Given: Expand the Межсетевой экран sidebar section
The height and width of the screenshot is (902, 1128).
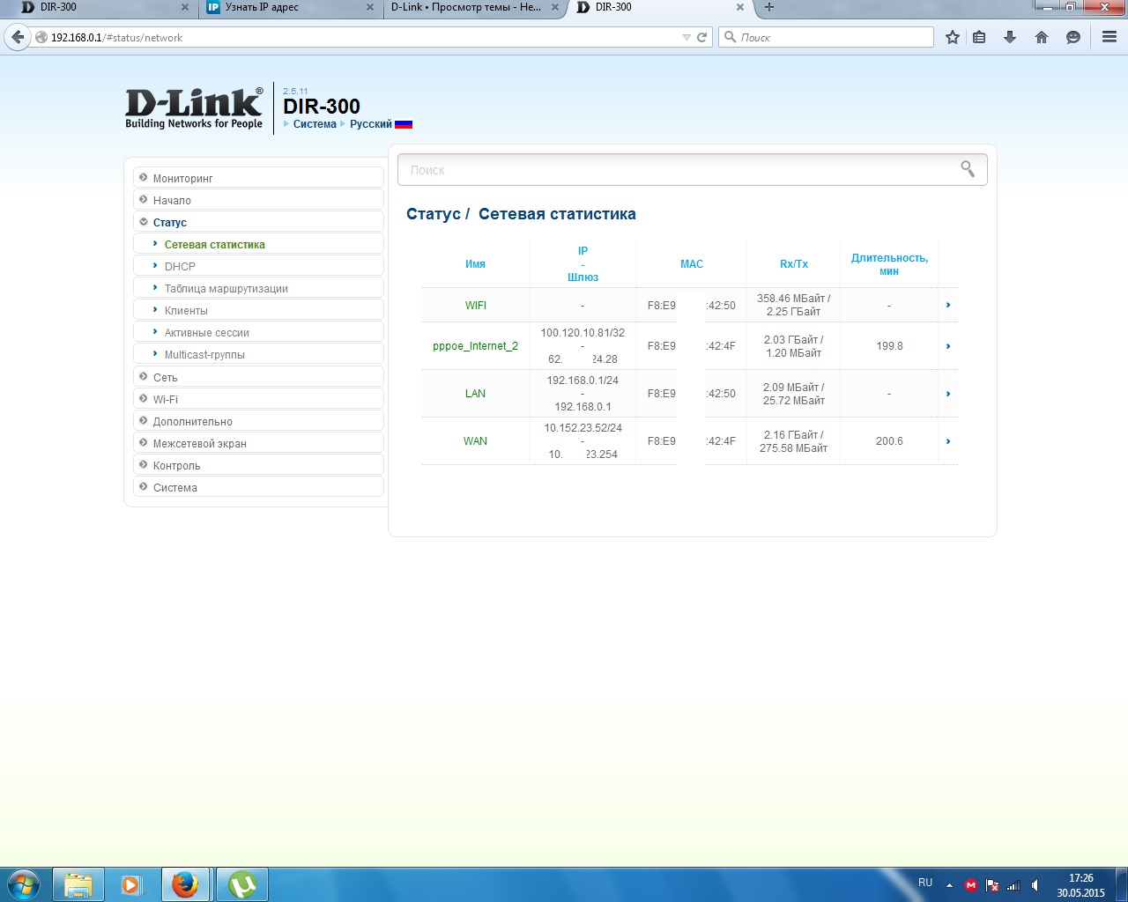Looking at the screenshot, I should coord(259,443).
